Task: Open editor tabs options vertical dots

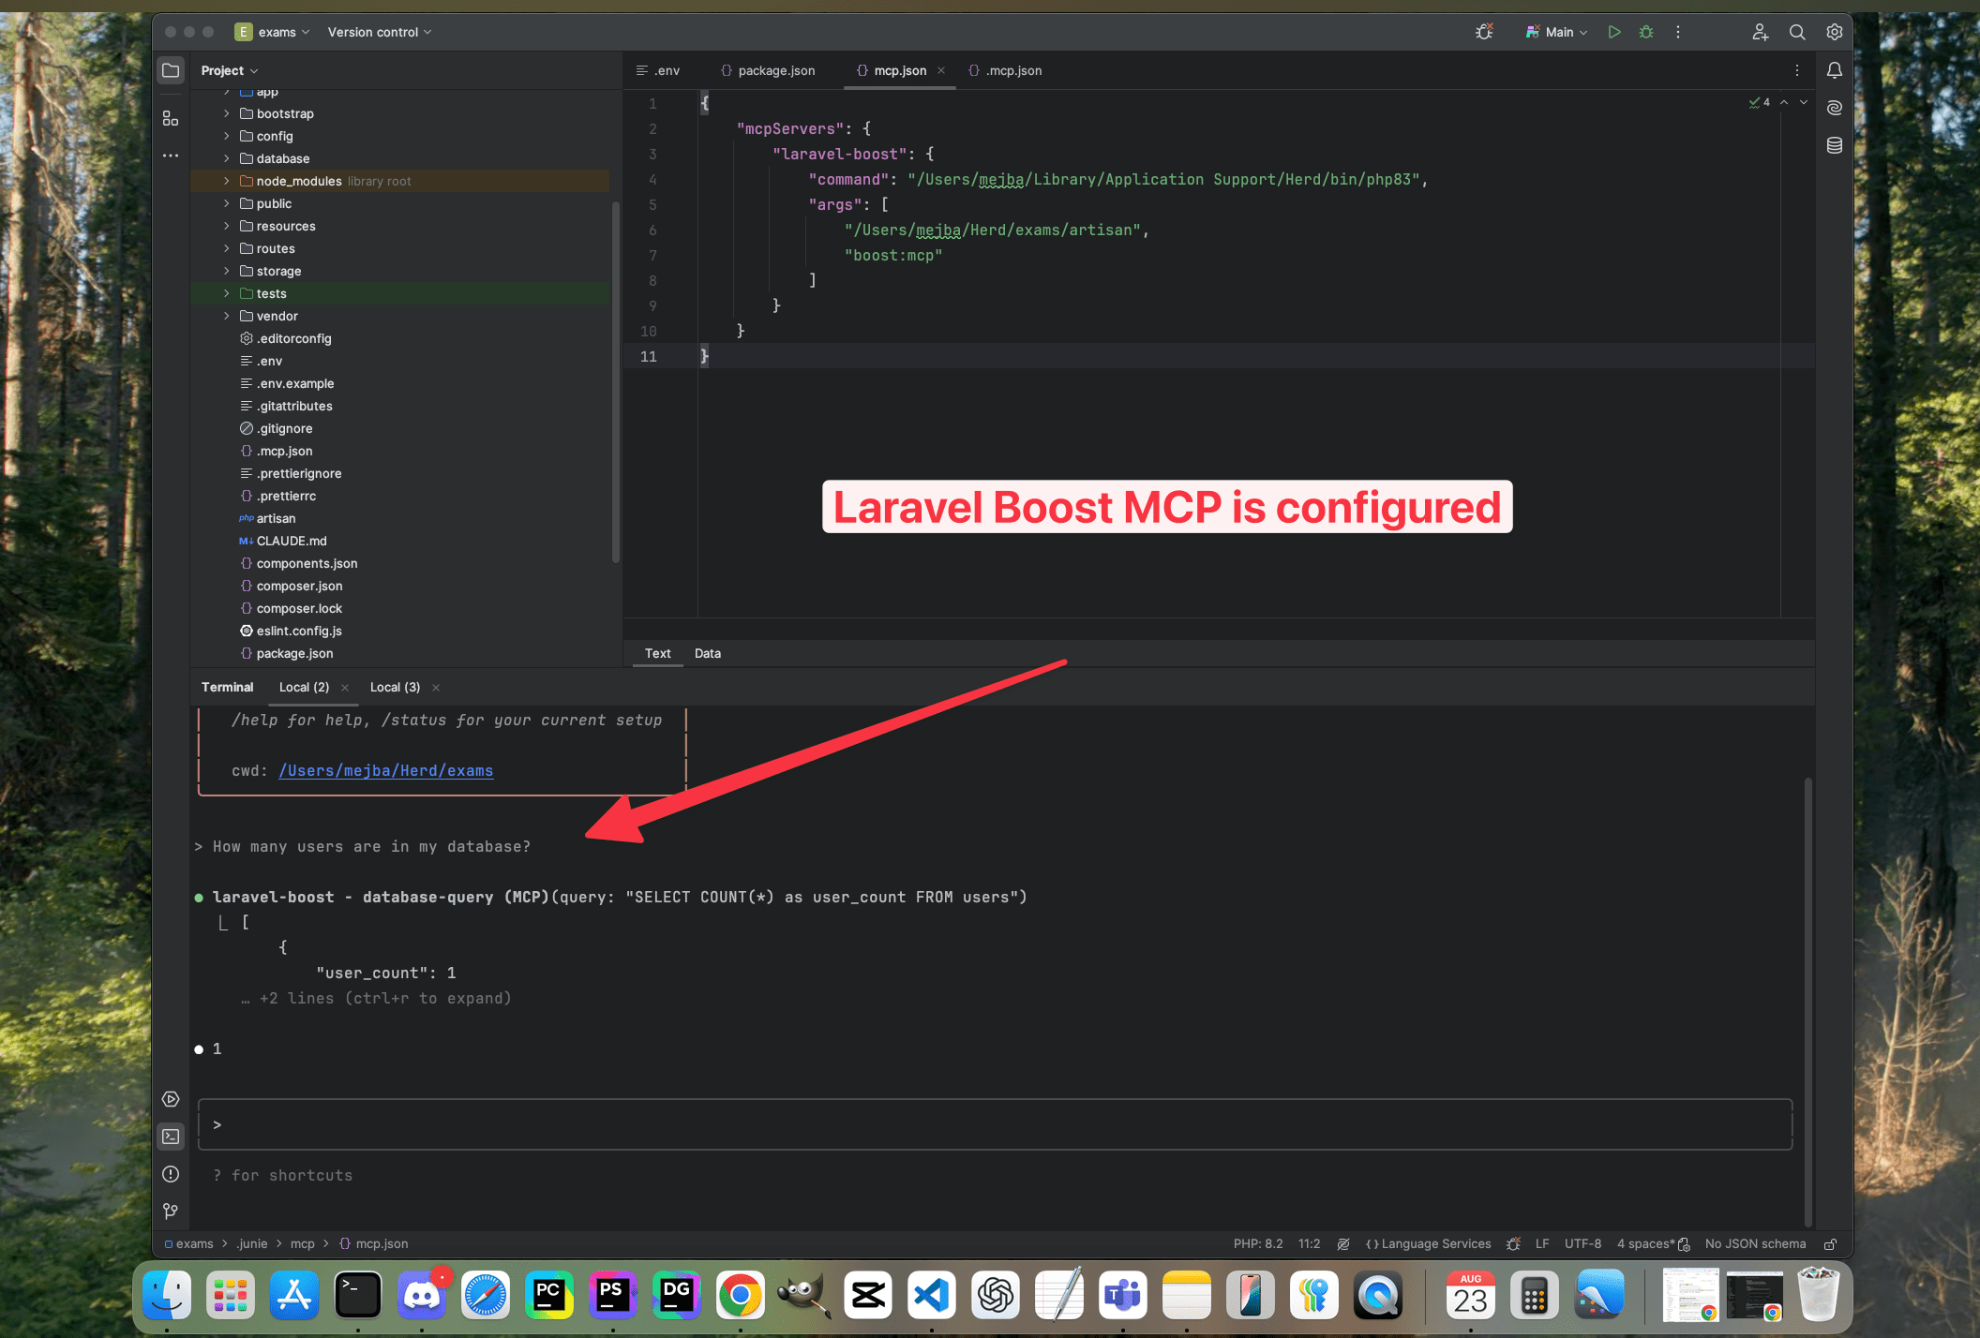Action: point(1797,70)
